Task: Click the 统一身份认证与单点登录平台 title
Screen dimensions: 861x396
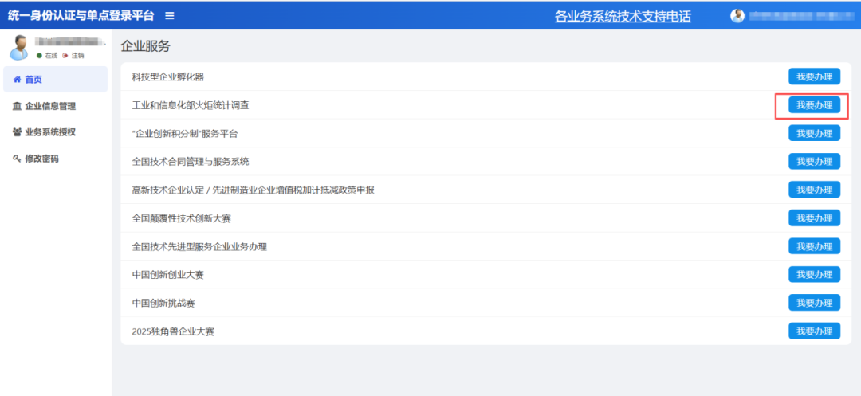Action: 81,16
